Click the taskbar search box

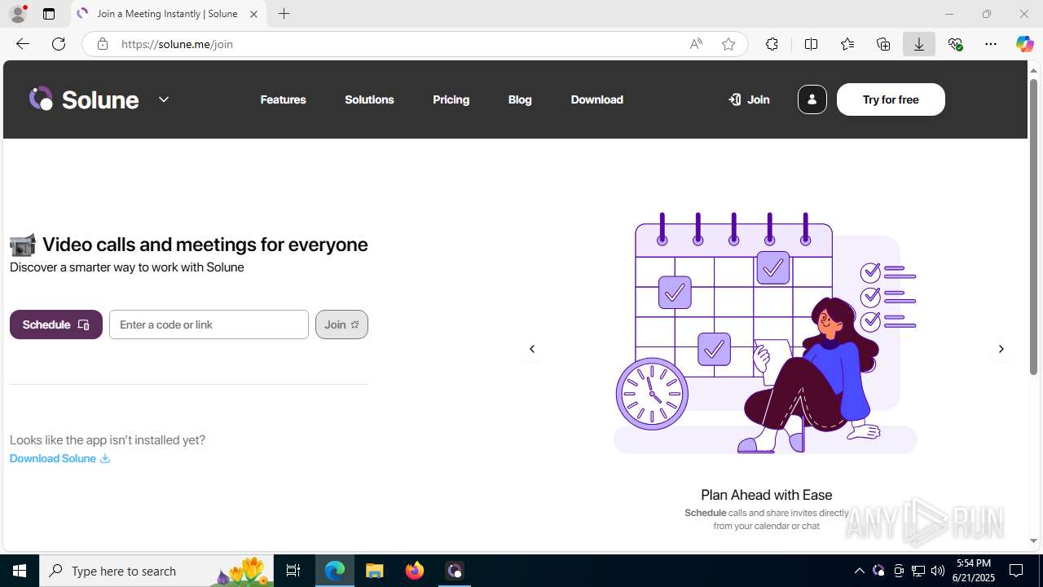click(156, 571)
